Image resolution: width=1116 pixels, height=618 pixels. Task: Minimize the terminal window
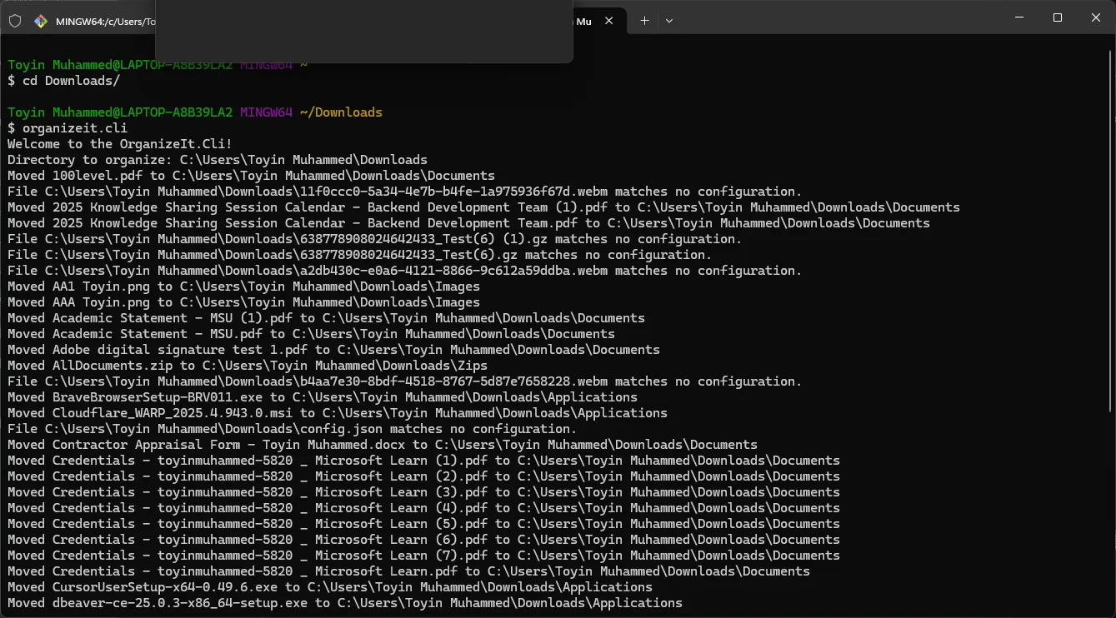1018,17
